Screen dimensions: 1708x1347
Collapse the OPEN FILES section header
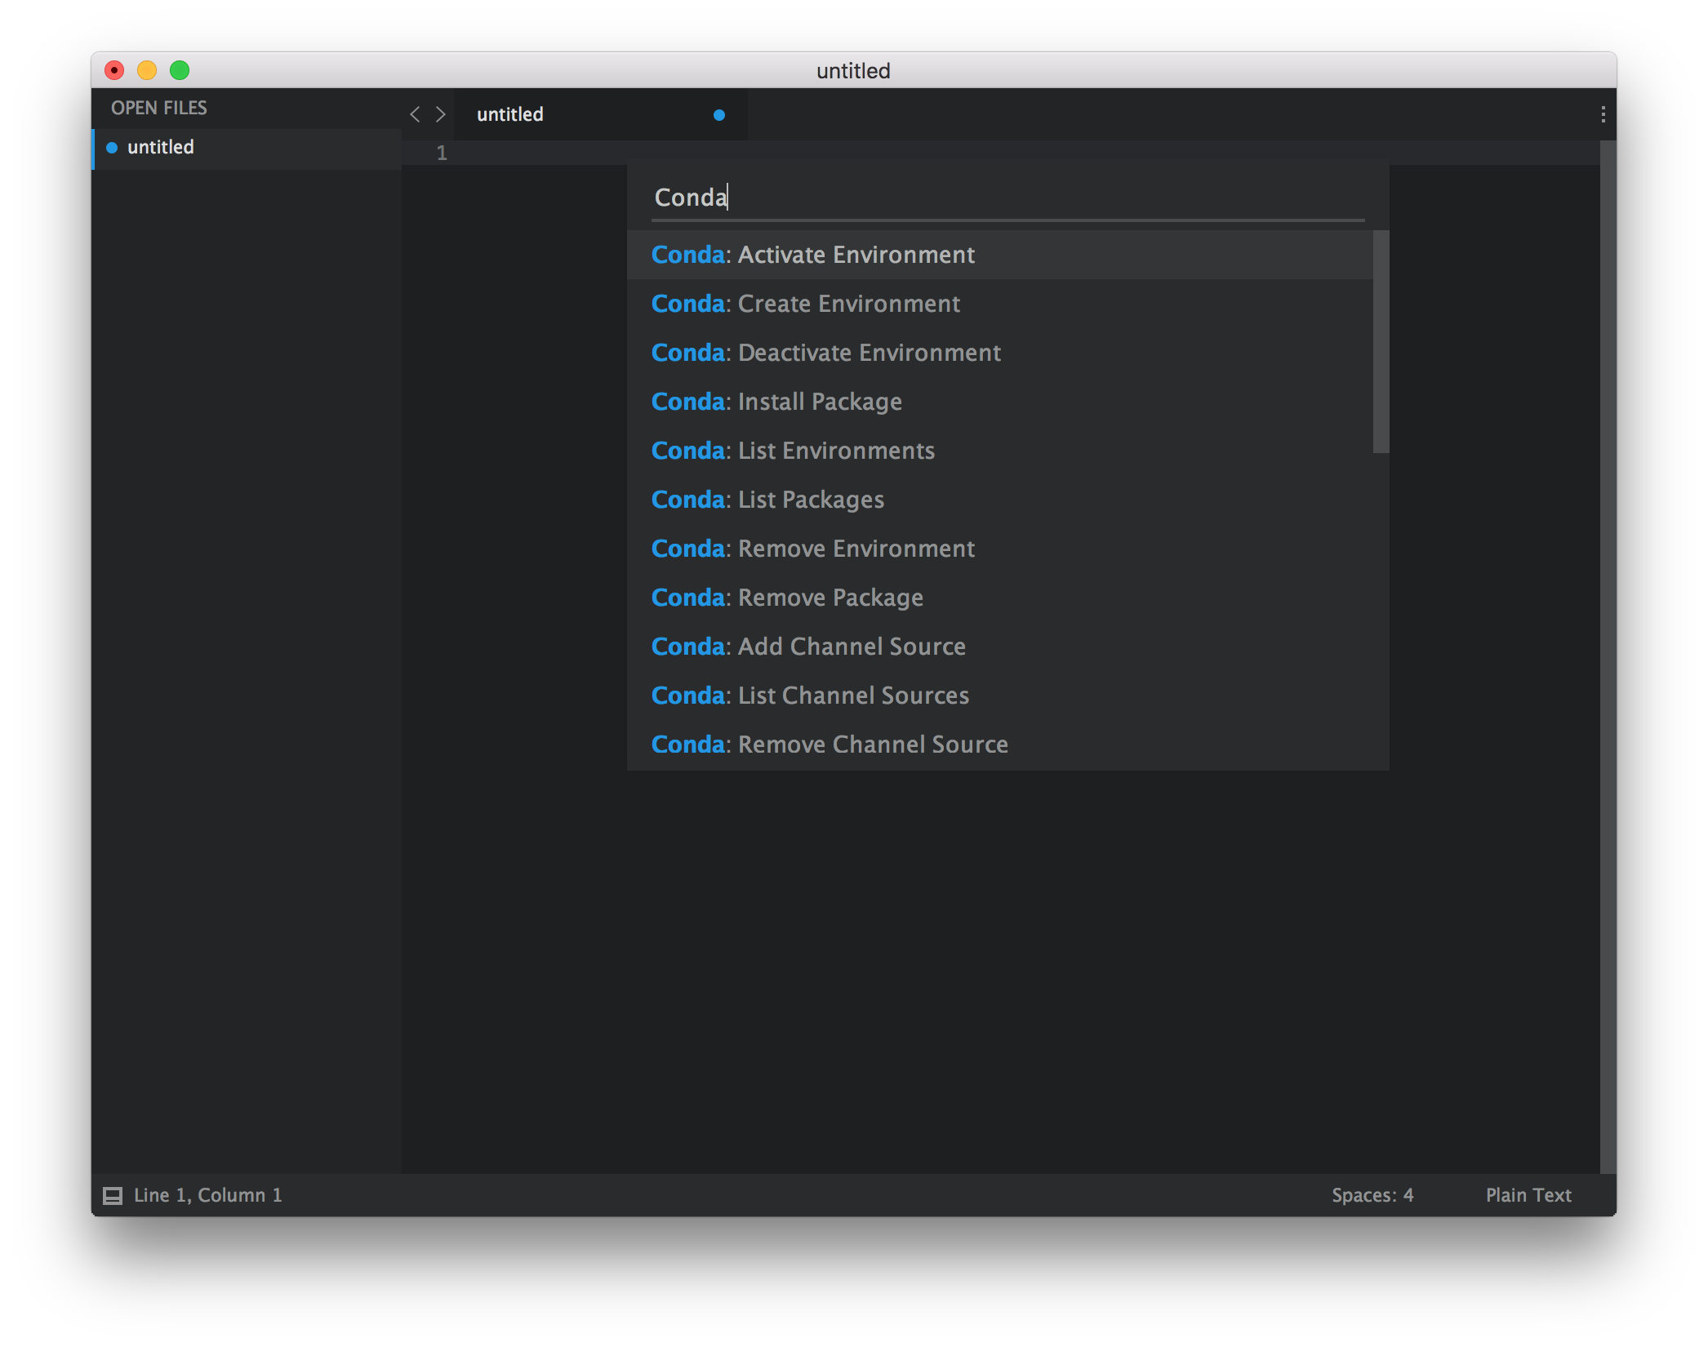click(160, 108)
